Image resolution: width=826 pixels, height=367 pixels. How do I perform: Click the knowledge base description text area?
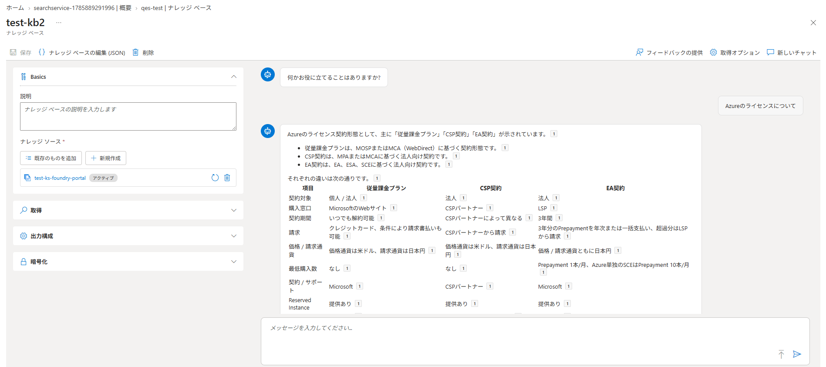click(x=128, y=116)
